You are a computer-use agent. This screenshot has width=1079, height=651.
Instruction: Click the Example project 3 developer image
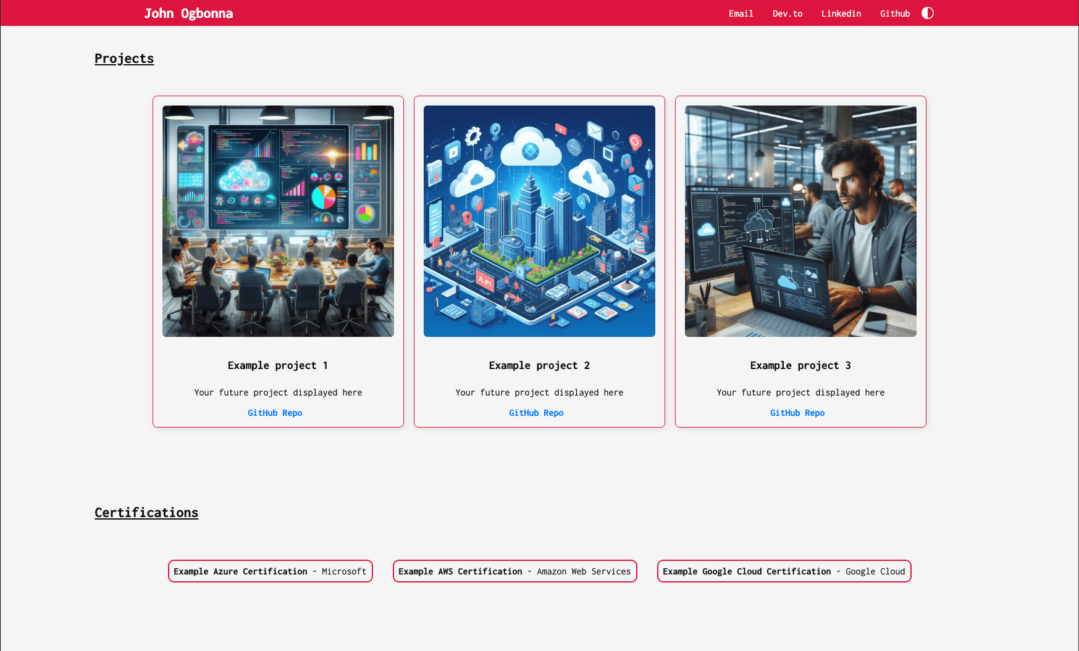tap(800, 221)
